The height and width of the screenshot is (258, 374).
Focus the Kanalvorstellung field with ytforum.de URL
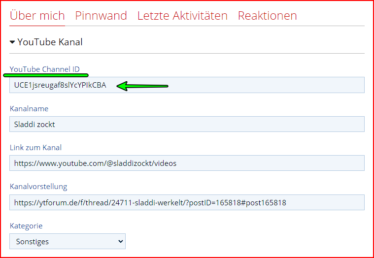point(320,202)
